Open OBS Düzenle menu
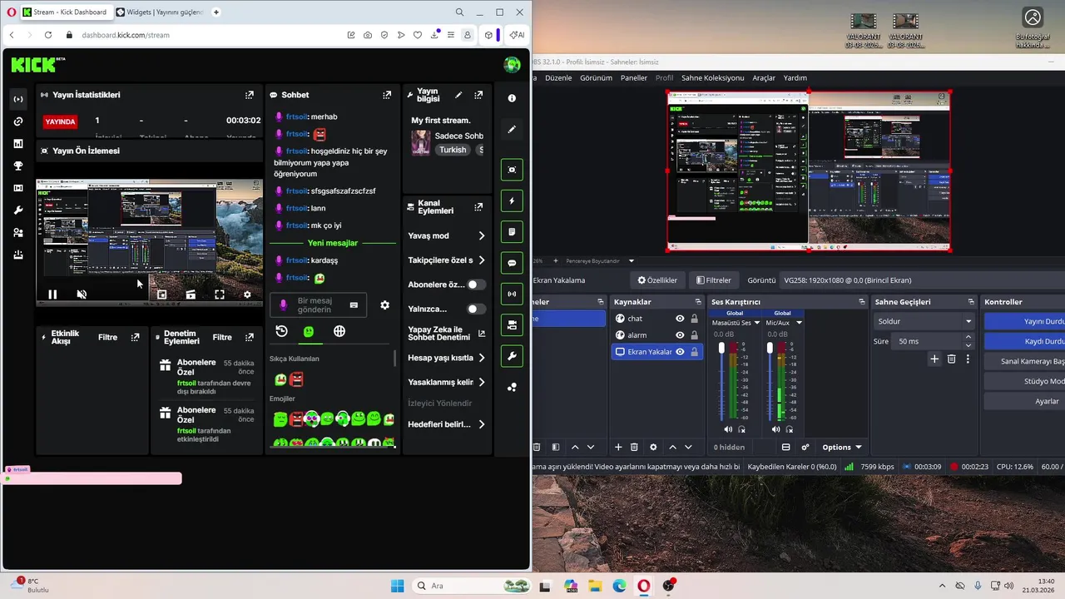This screenshot has width=1065, height=599. coord(558,78)
